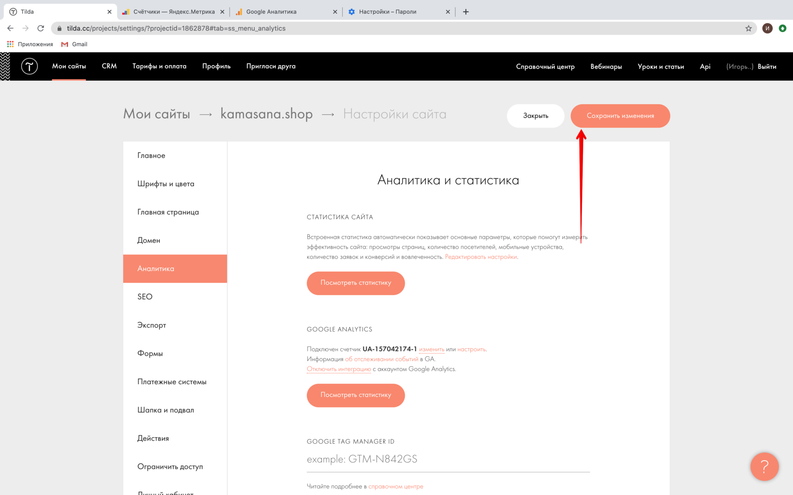Select SEO in settings sidebar
Image resolution: width=793 pixels, height=495 pixels.
(175, 297)
